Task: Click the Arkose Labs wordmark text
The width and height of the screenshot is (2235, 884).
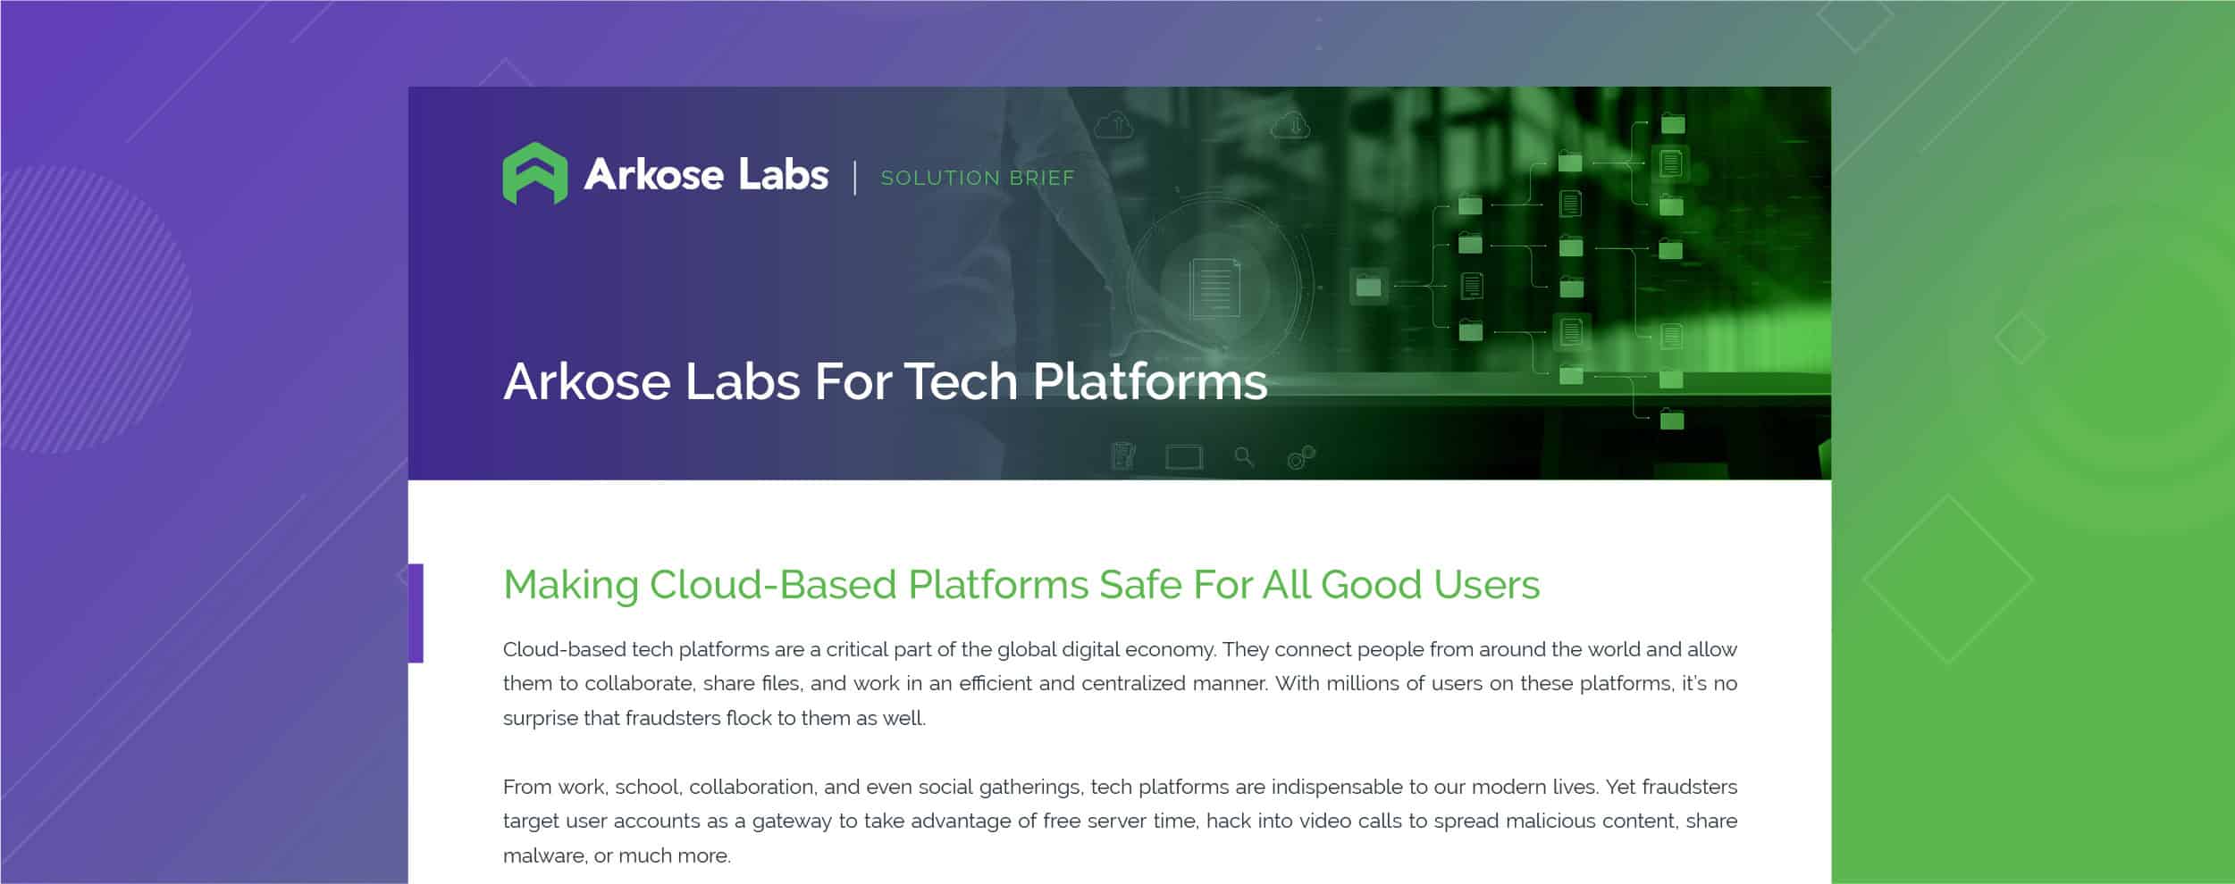Action: (x=706, y=174)
